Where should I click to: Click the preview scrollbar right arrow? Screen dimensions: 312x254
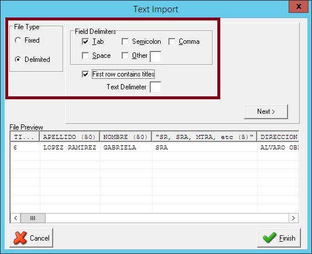point(293,218)
